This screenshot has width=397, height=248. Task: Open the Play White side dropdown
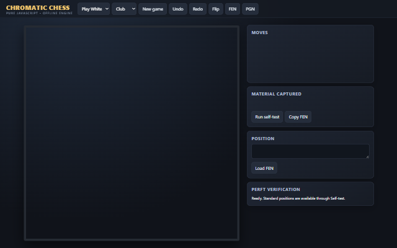pos(94,9)
